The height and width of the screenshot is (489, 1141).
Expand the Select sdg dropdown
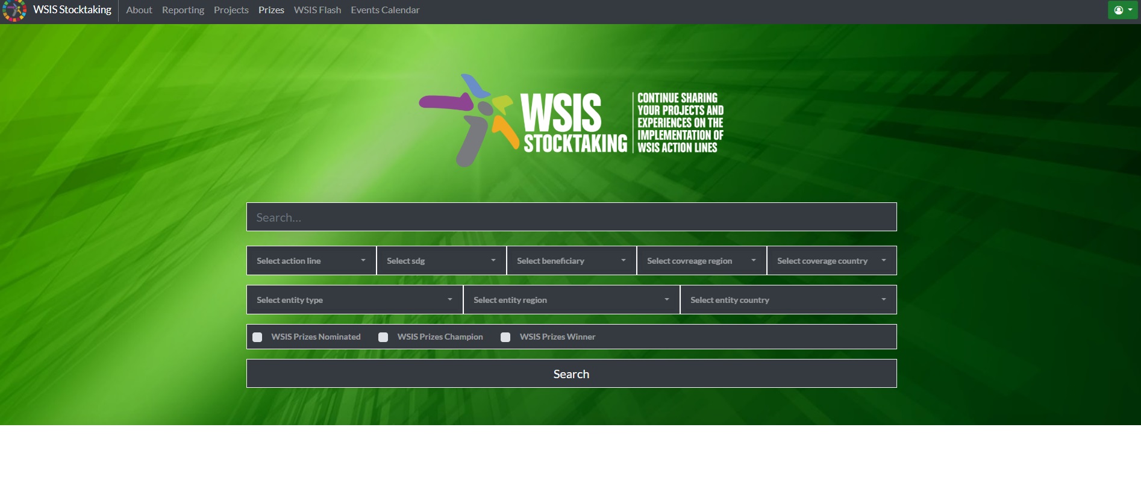point(442,261)
